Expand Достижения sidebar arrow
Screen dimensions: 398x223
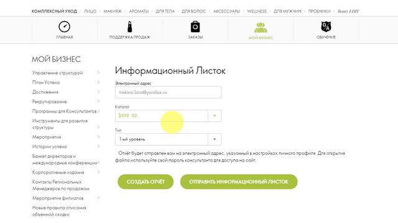point(98,92)
